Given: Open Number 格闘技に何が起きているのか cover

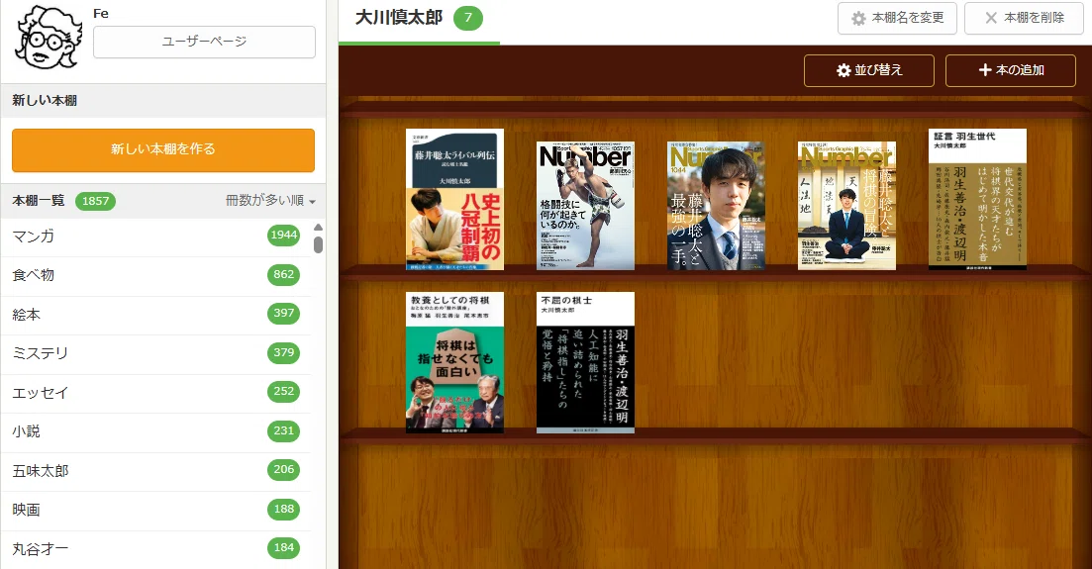Looking at the screenshot, I should (585, 206).
